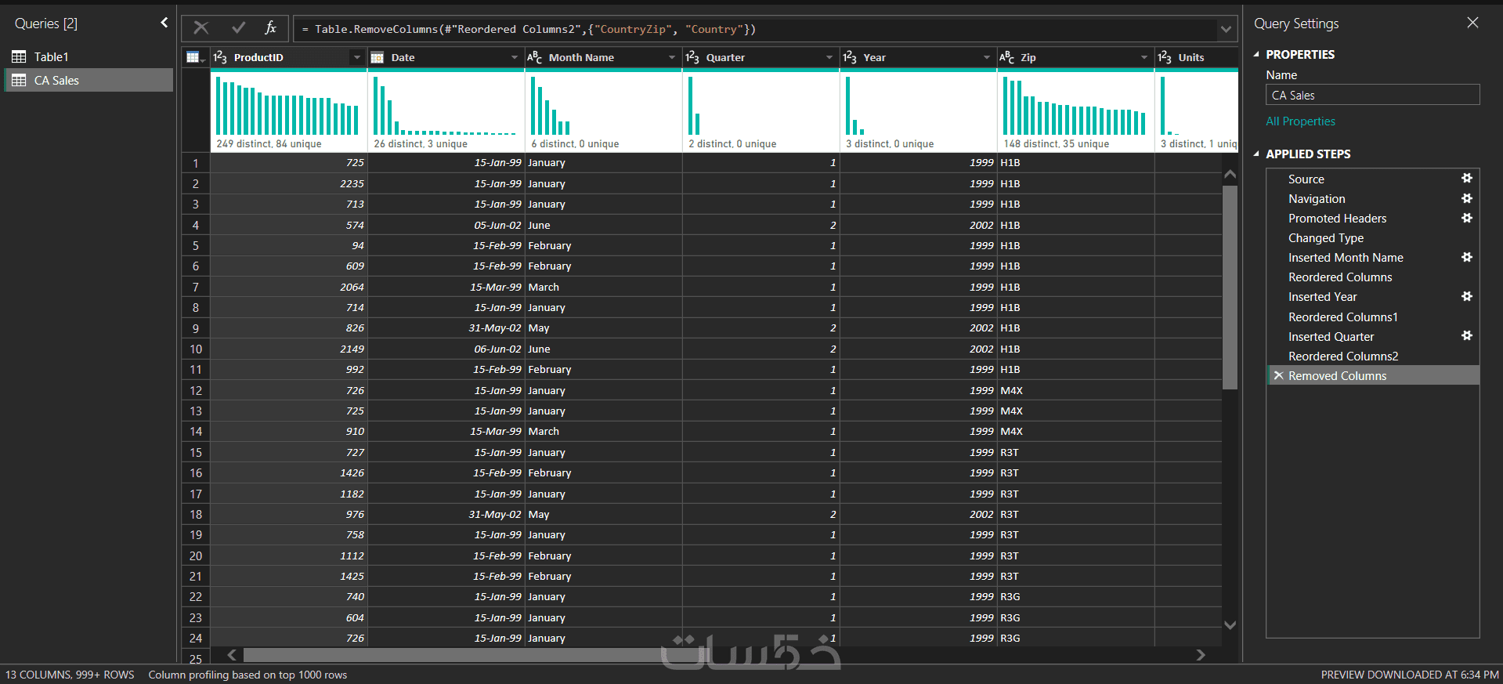Click the query Name input field
This screenshot has width=1503, height=684.
pos(1372,95)
